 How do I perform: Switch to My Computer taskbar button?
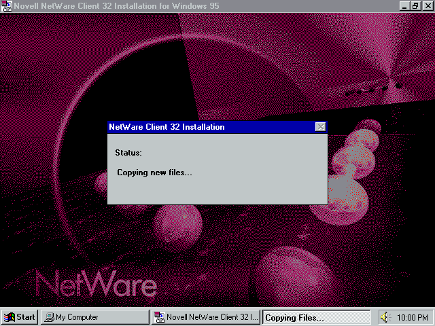tap(95, 317)
